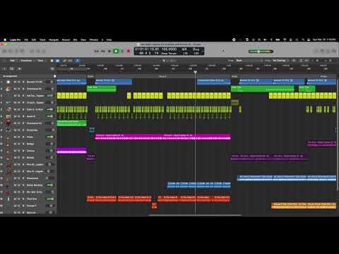This screenshot has width=339, height=254.
Task: Click the Wi-Fi icon in menu bar
Action: pyautogui.click(x=285, y=40)
